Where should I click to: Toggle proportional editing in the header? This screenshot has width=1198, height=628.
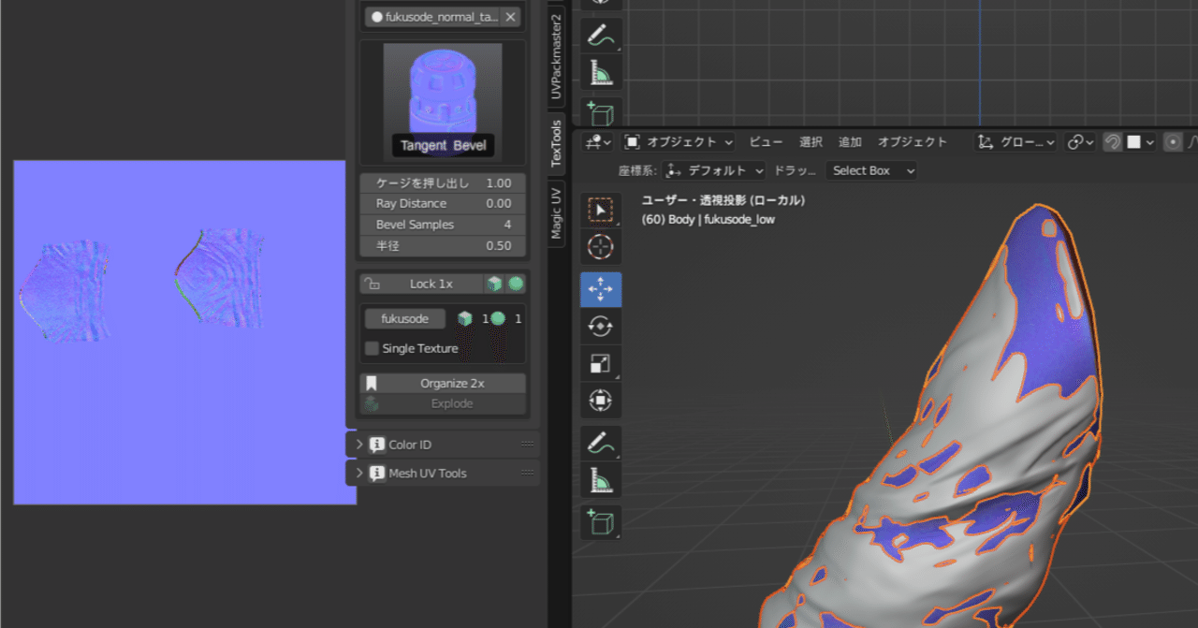(1173, 141)
